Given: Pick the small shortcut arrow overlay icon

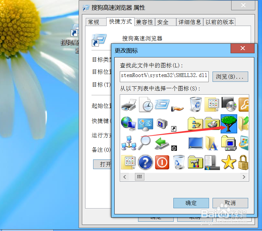Looking at the screenshot, I should pos(174,129).
